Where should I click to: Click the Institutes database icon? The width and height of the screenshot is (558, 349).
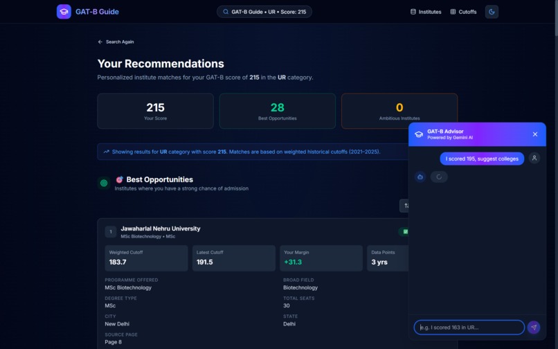(x=413, y=12)
